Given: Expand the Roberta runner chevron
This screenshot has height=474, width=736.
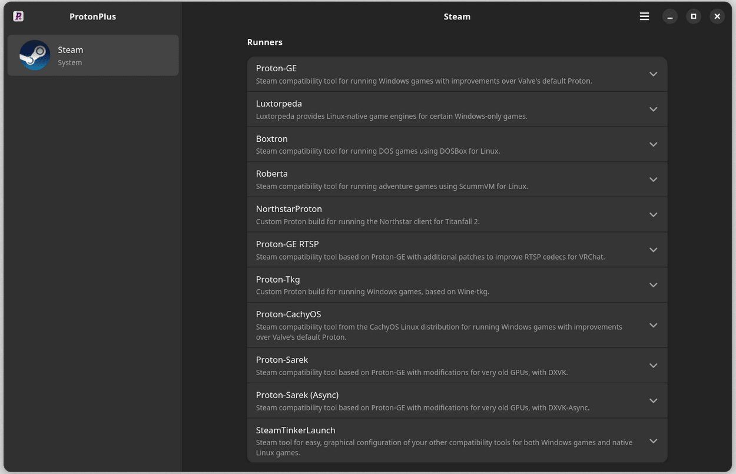Looking at the screenshot, I should pyautogui.click(x=653, y=180).
